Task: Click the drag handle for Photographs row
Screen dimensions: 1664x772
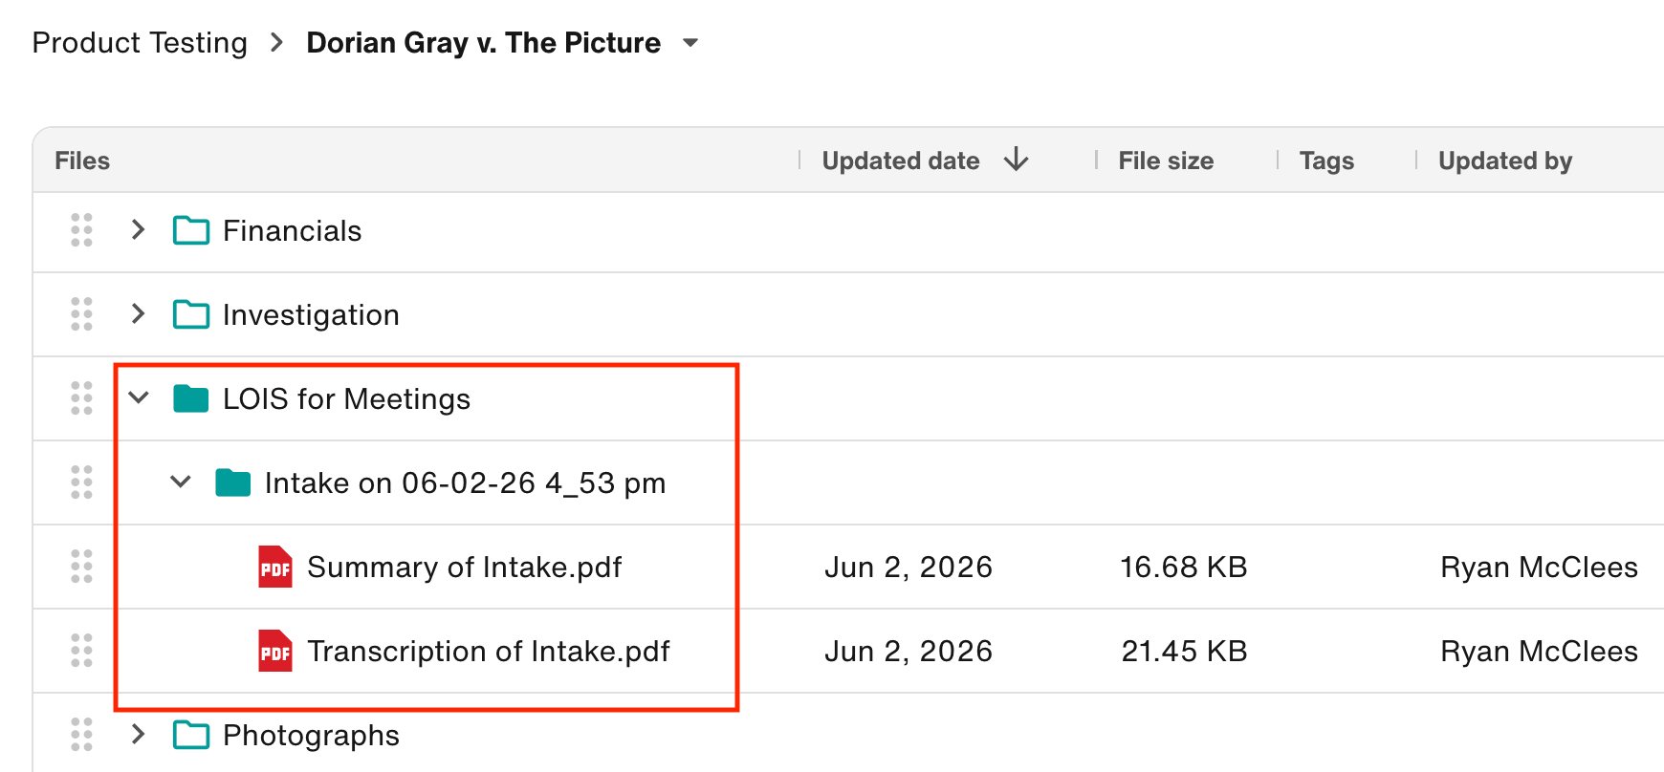Action: 82,735
